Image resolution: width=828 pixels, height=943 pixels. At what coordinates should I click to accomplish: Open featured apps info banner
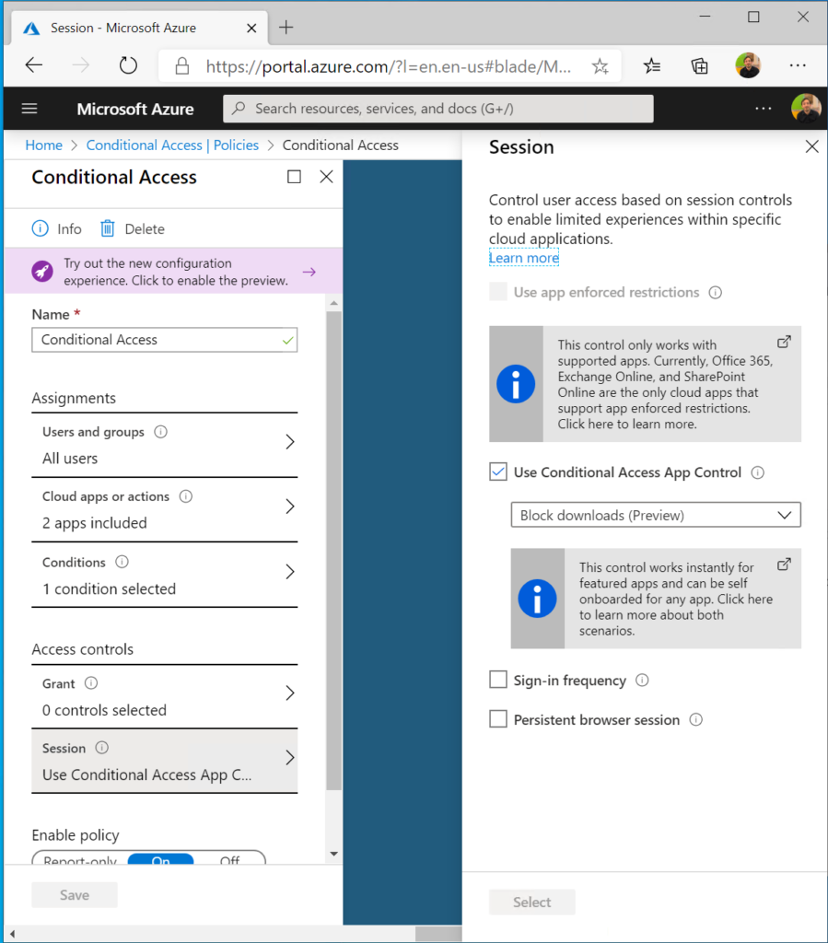pos(656,599)
